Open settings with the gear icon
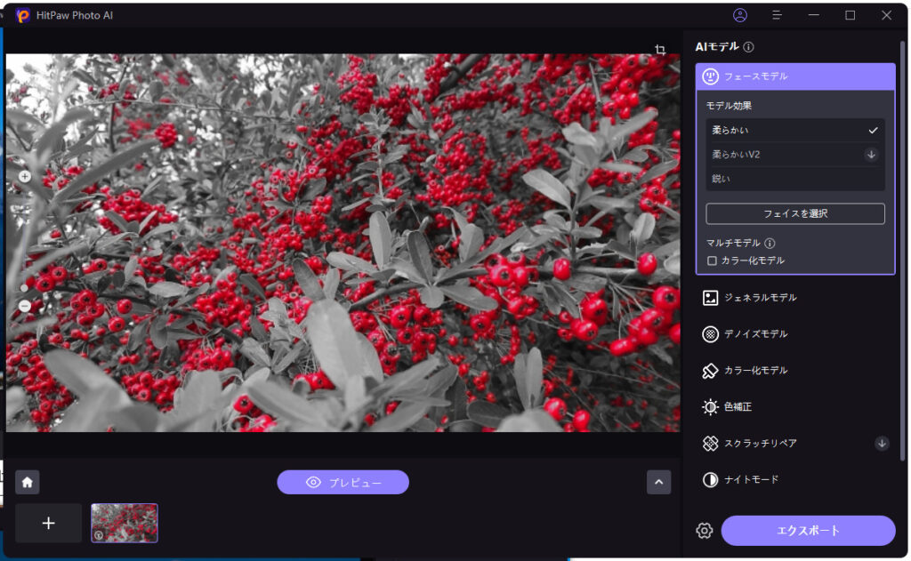 pos(705,531)
